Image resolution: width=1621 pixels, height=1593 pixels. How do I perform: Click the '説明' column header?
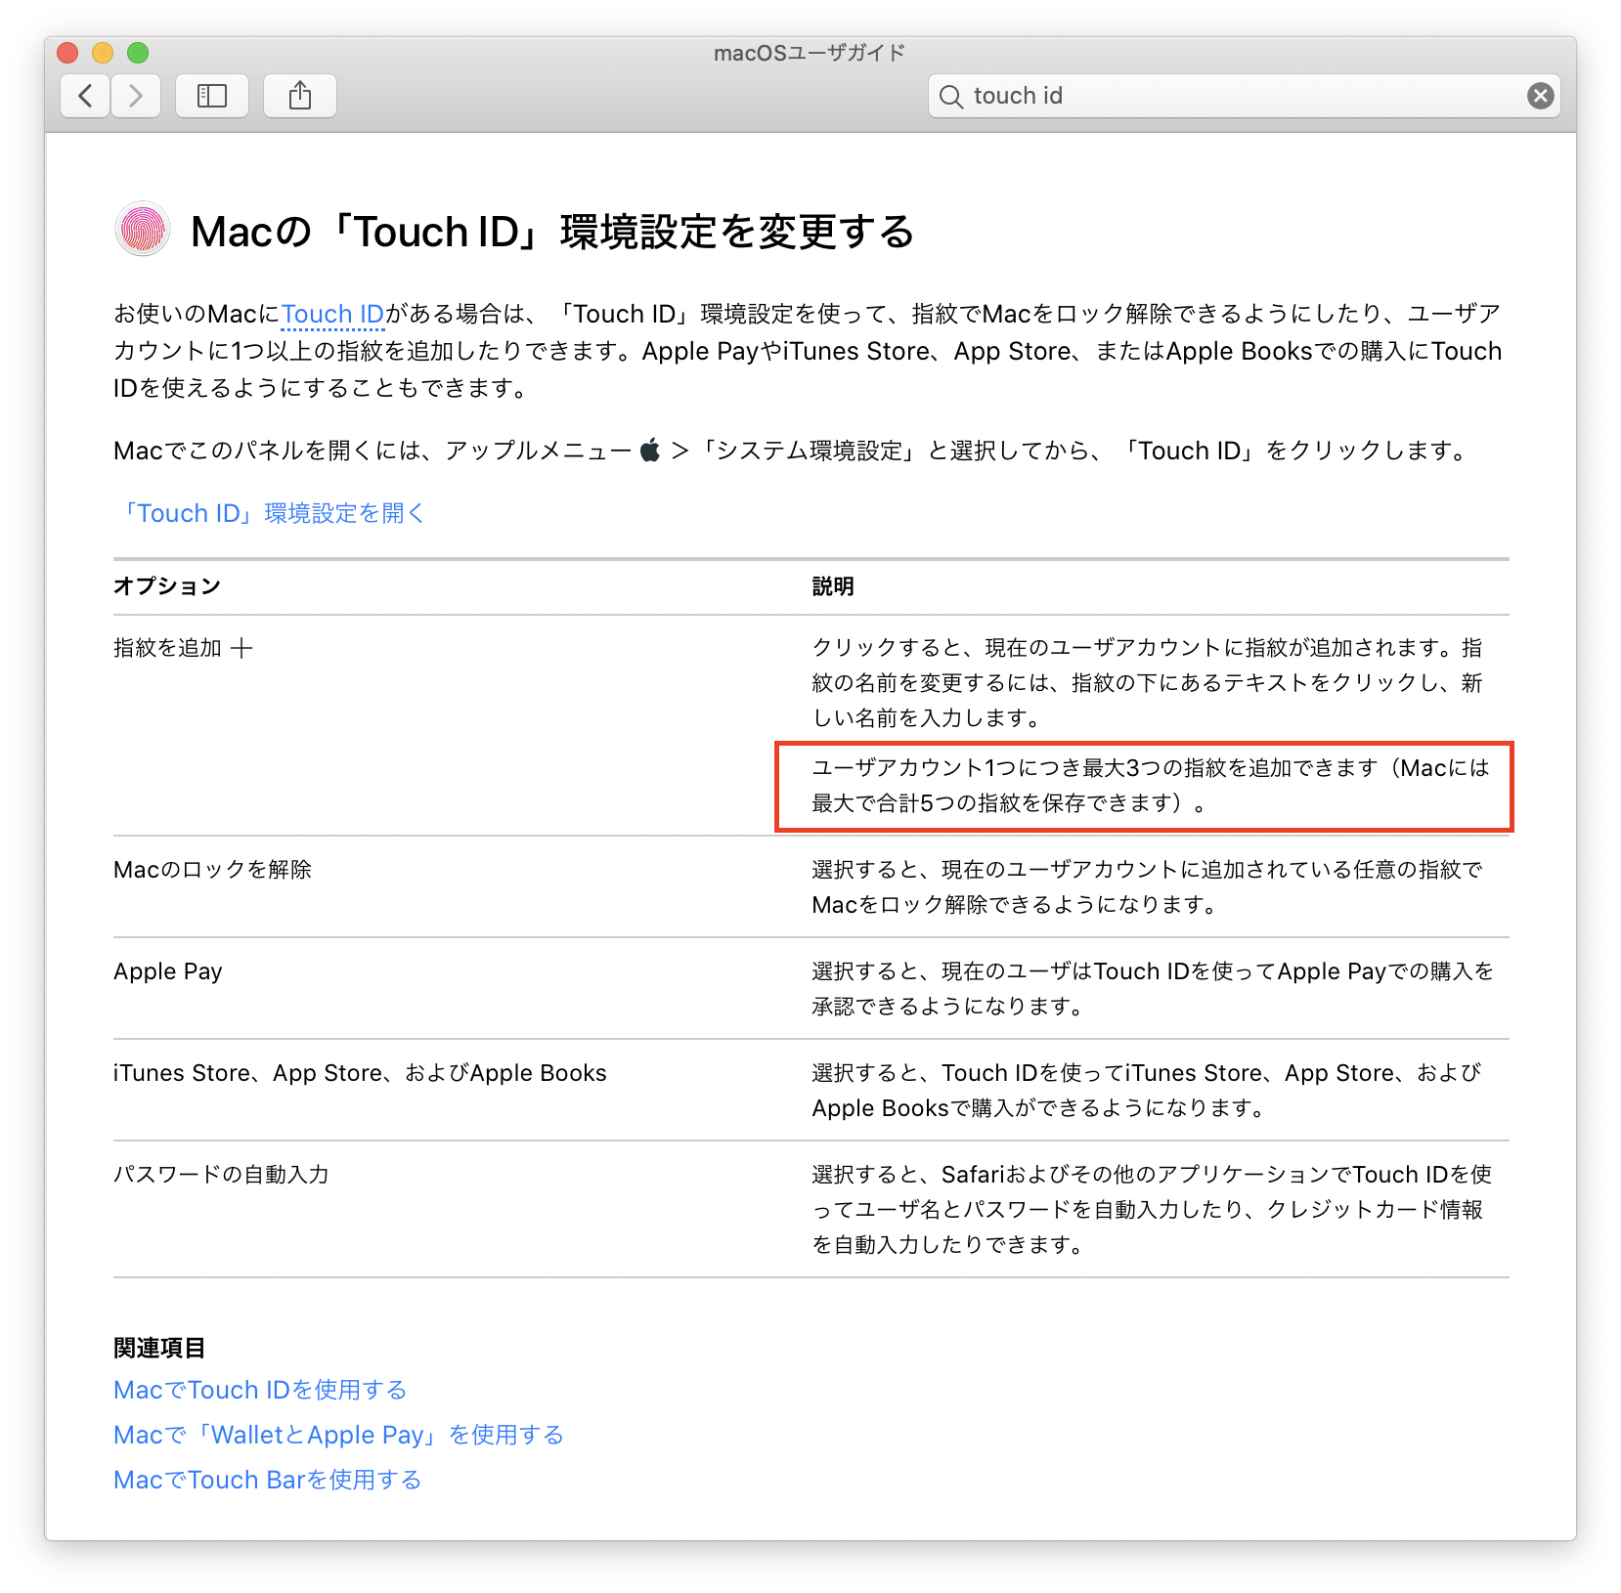pyautogui.click(x=833, y=586)
